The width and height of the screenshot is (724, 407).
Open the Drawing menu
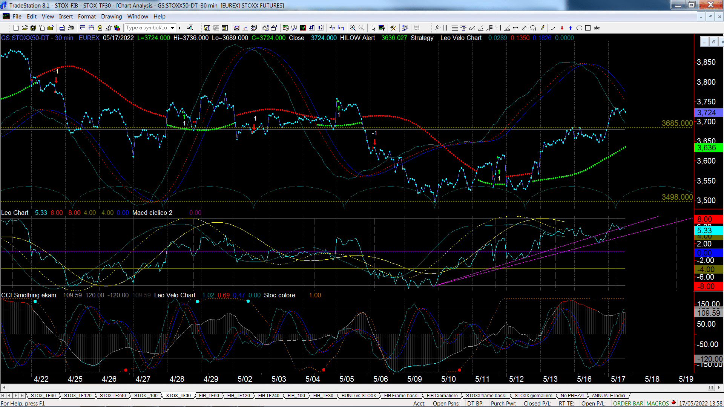click(x=112, y=17)
